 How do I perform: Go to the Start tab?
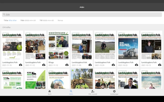coord(49,92)
